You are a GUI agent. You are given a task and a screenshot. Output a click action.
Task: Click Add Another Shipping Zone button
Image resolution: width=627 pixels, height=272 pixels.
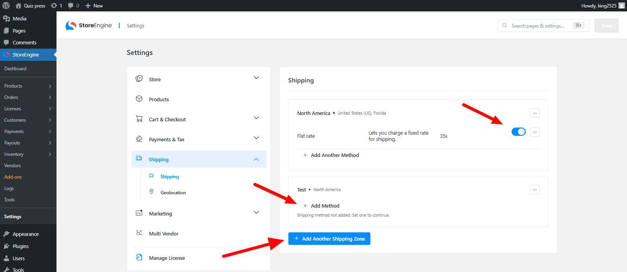[x=329, y=239]
